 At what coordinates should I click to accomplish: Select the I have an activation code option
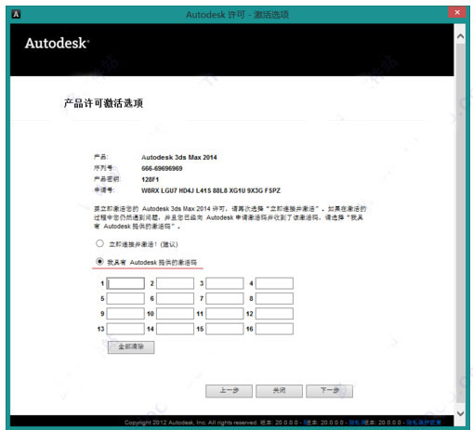point(99,262)
